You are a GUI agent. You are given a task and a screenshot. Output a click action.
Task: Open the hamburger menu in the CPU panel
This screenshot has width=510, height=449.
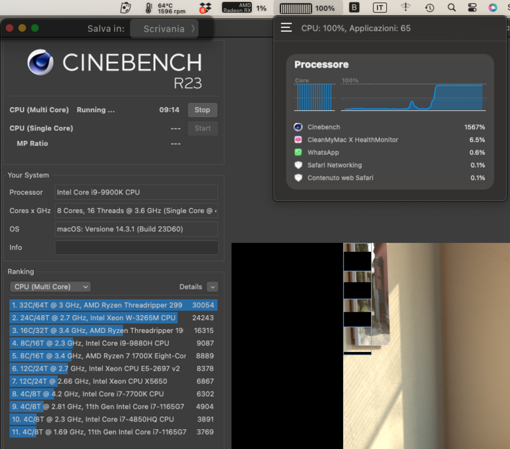[x=286, y=27]
